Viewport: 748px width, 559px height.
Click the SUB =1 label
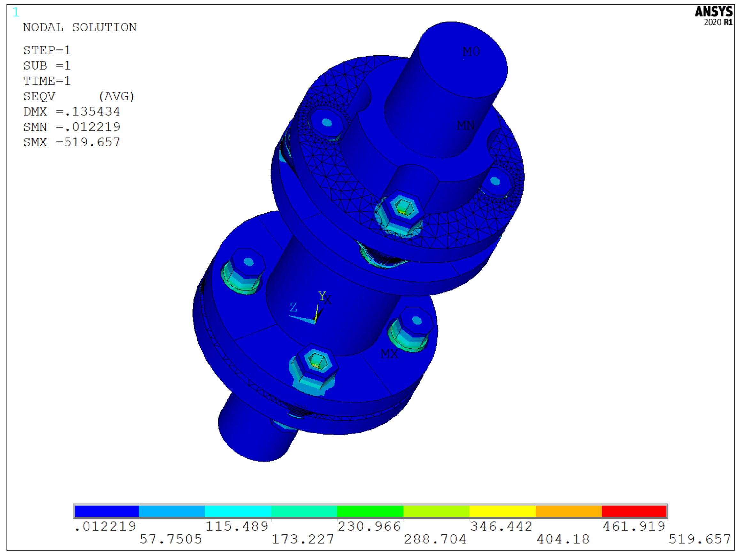(47, 65)
